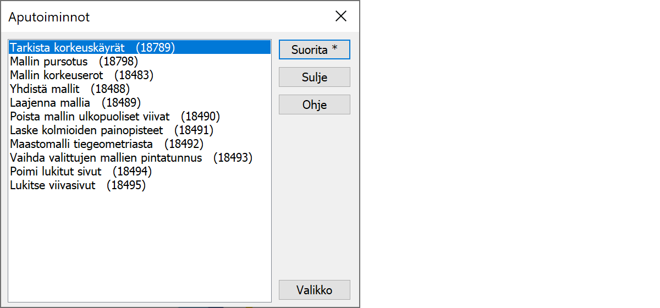660x308 pixels.
Task: Select Tarkista korkeuskäyrät in the list
Action: point(92,47)
